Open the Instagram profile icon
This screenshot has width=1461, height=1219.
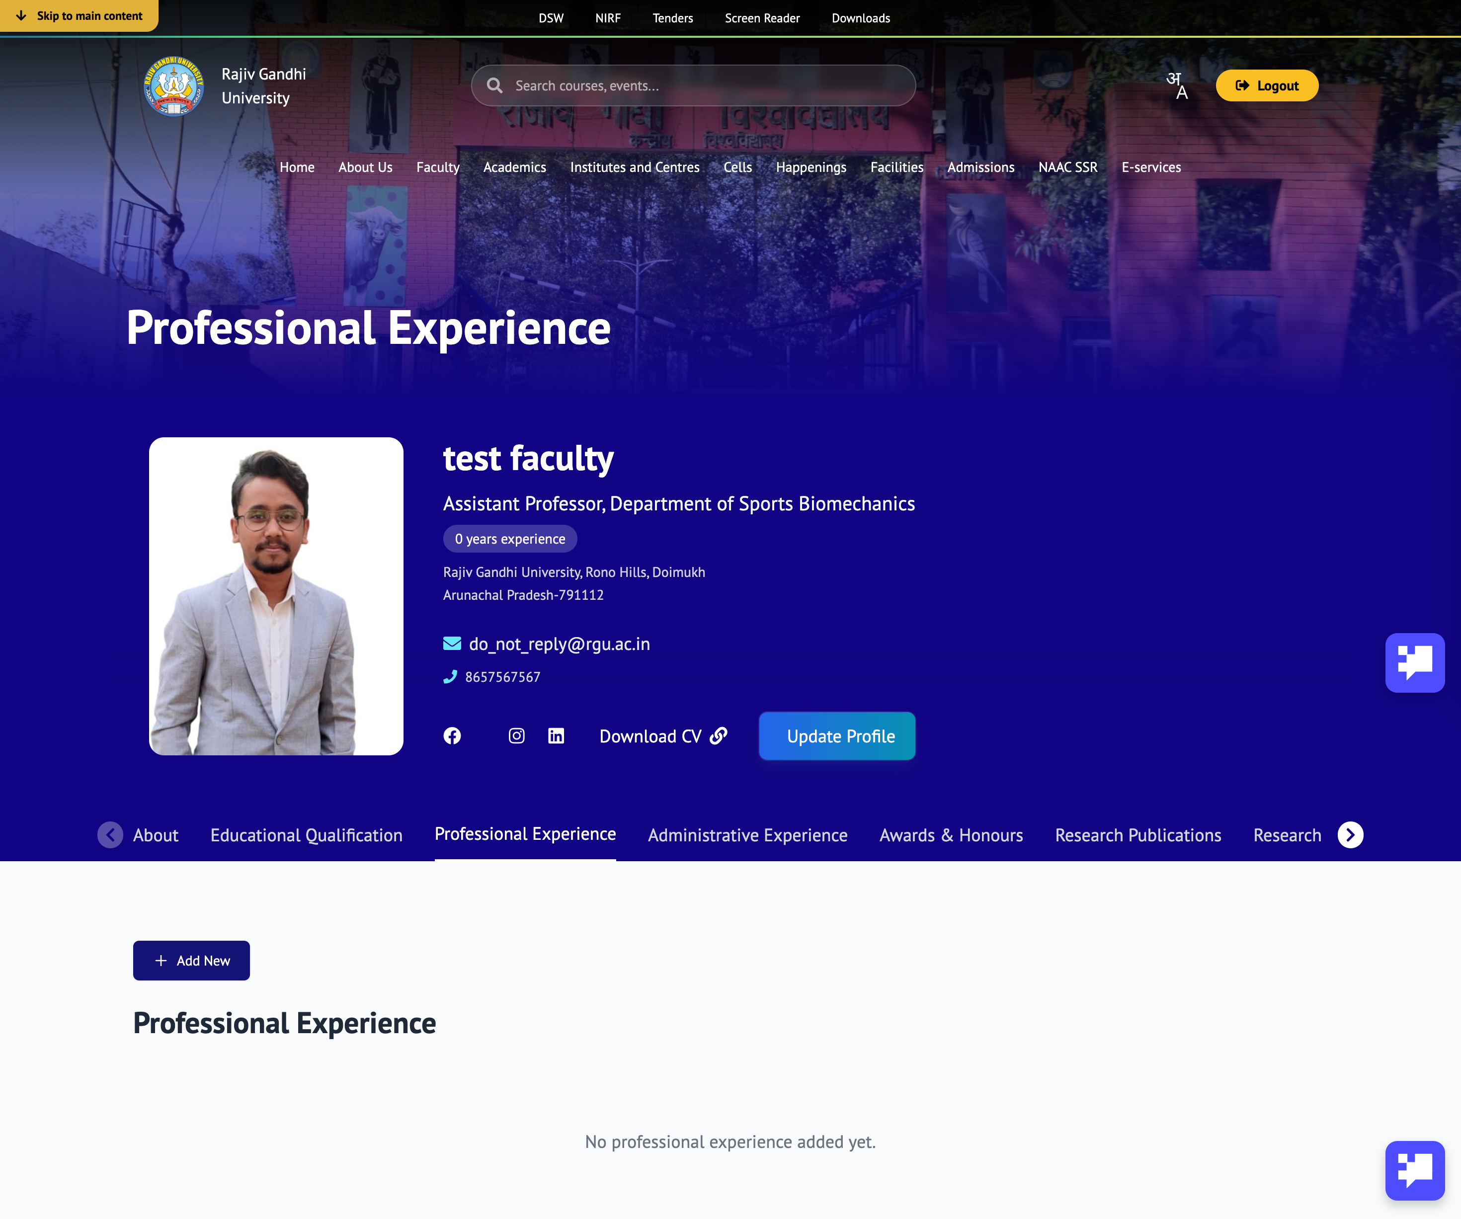pos(517,736)
